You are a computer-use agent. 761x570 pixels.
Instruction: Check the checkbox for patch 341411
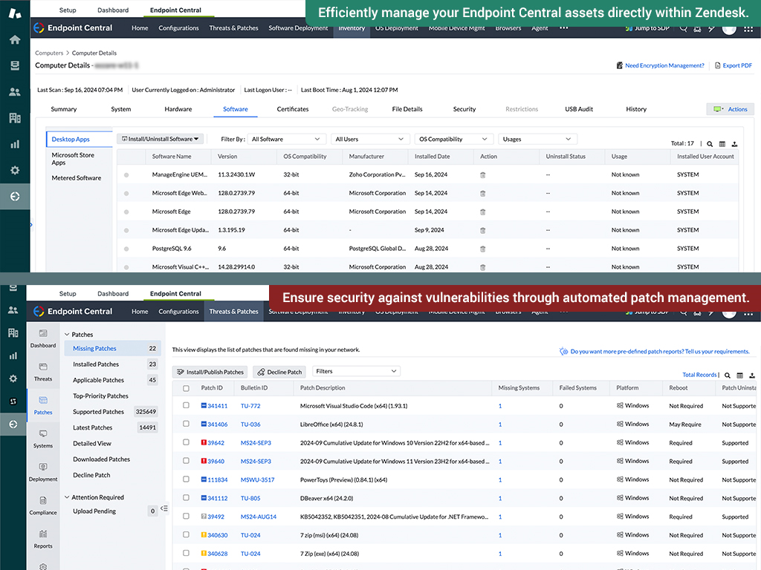pos(186,405)
